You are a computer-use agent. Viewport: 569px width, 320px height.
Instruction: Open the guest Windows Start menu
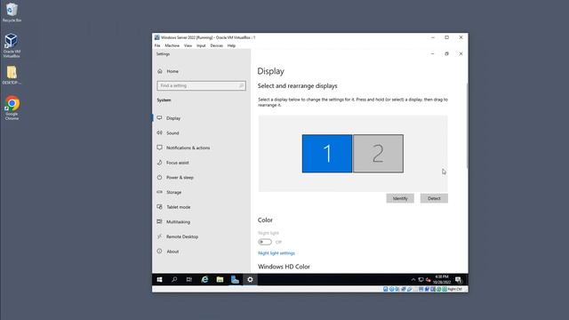point(159,279)
